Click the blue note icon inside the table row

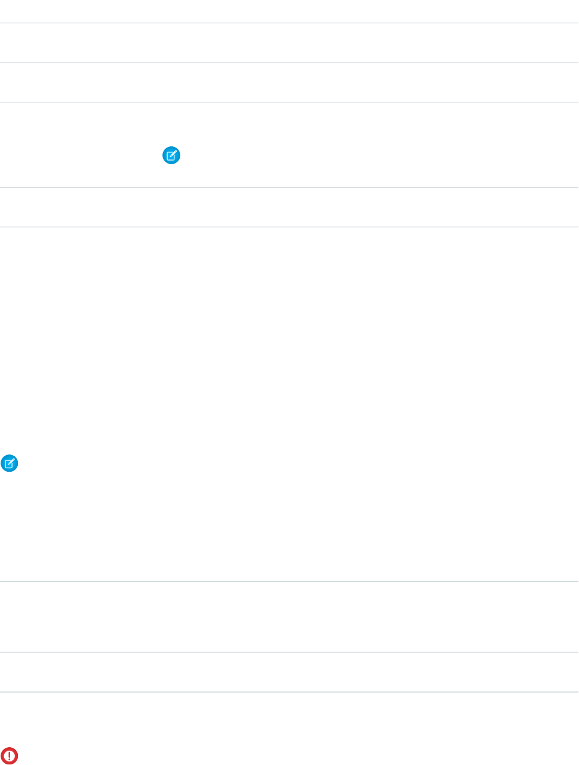(x=171, y=156)
